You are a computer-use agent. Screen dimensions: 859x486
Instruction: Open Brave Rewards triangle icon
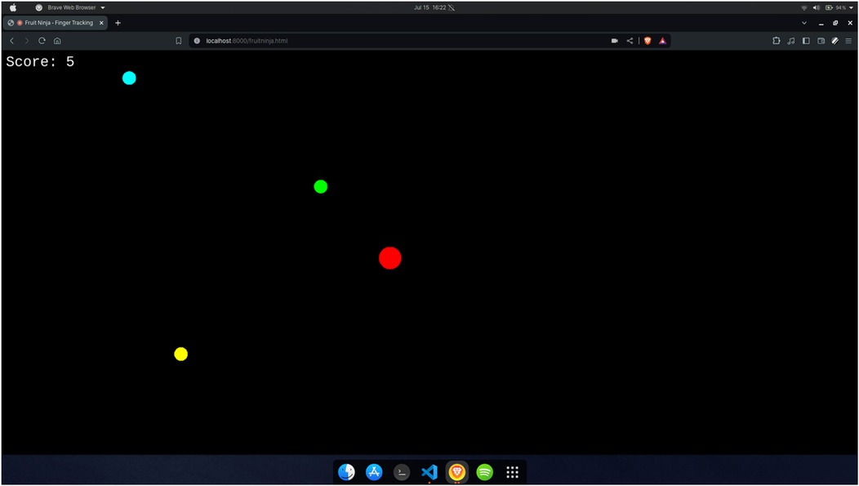point(663,41)
